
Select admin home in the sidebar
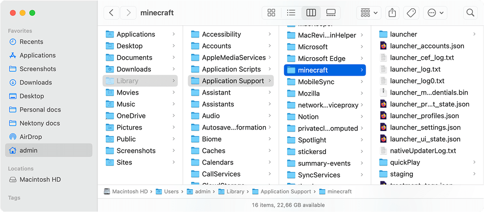49,150
